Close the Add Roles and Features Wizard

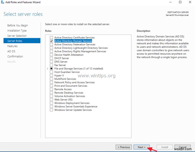click(x=190, y=2)
